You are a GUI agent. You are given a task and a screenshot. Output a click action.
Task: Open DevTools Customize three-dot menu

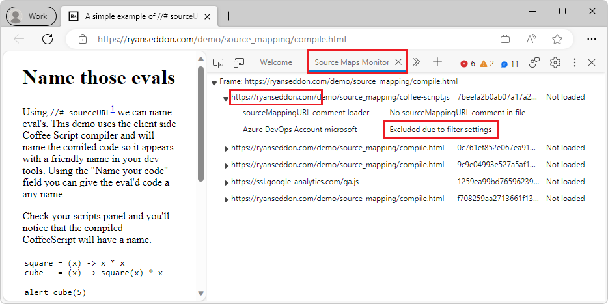[x=575, y=62]
